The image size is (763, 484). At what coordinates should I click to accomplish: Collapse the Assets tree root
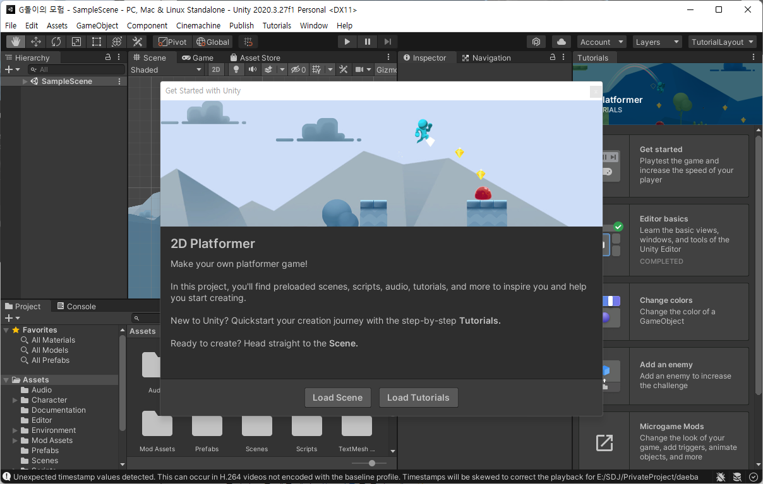(6, 380)
